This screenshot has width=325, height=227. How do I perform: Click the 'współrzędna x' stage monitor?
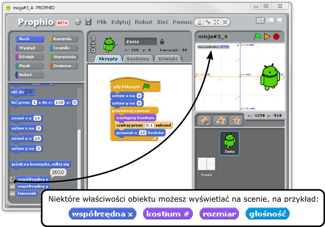coord(213,47)
